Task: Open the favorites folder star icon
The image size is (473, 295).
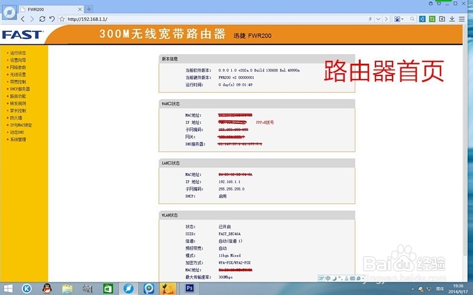Action: (x=442, y=19)
